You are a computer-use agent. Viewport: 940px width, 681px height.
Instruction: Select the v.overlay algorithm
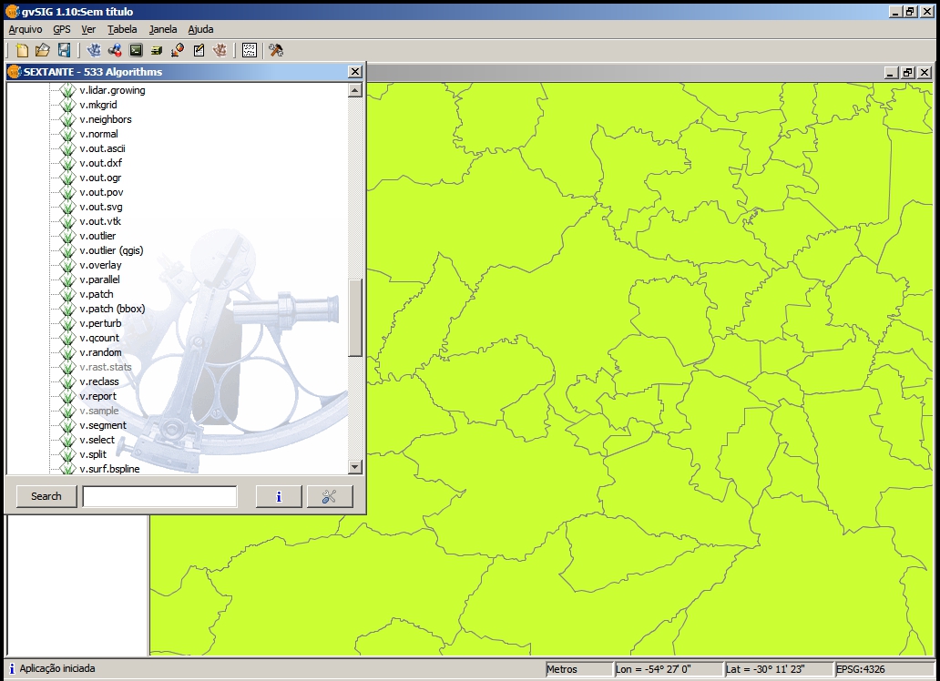coord(100,265)
